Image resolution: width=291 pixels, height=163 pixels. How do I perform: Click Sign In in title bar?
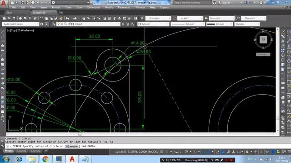tap(226, 3)
